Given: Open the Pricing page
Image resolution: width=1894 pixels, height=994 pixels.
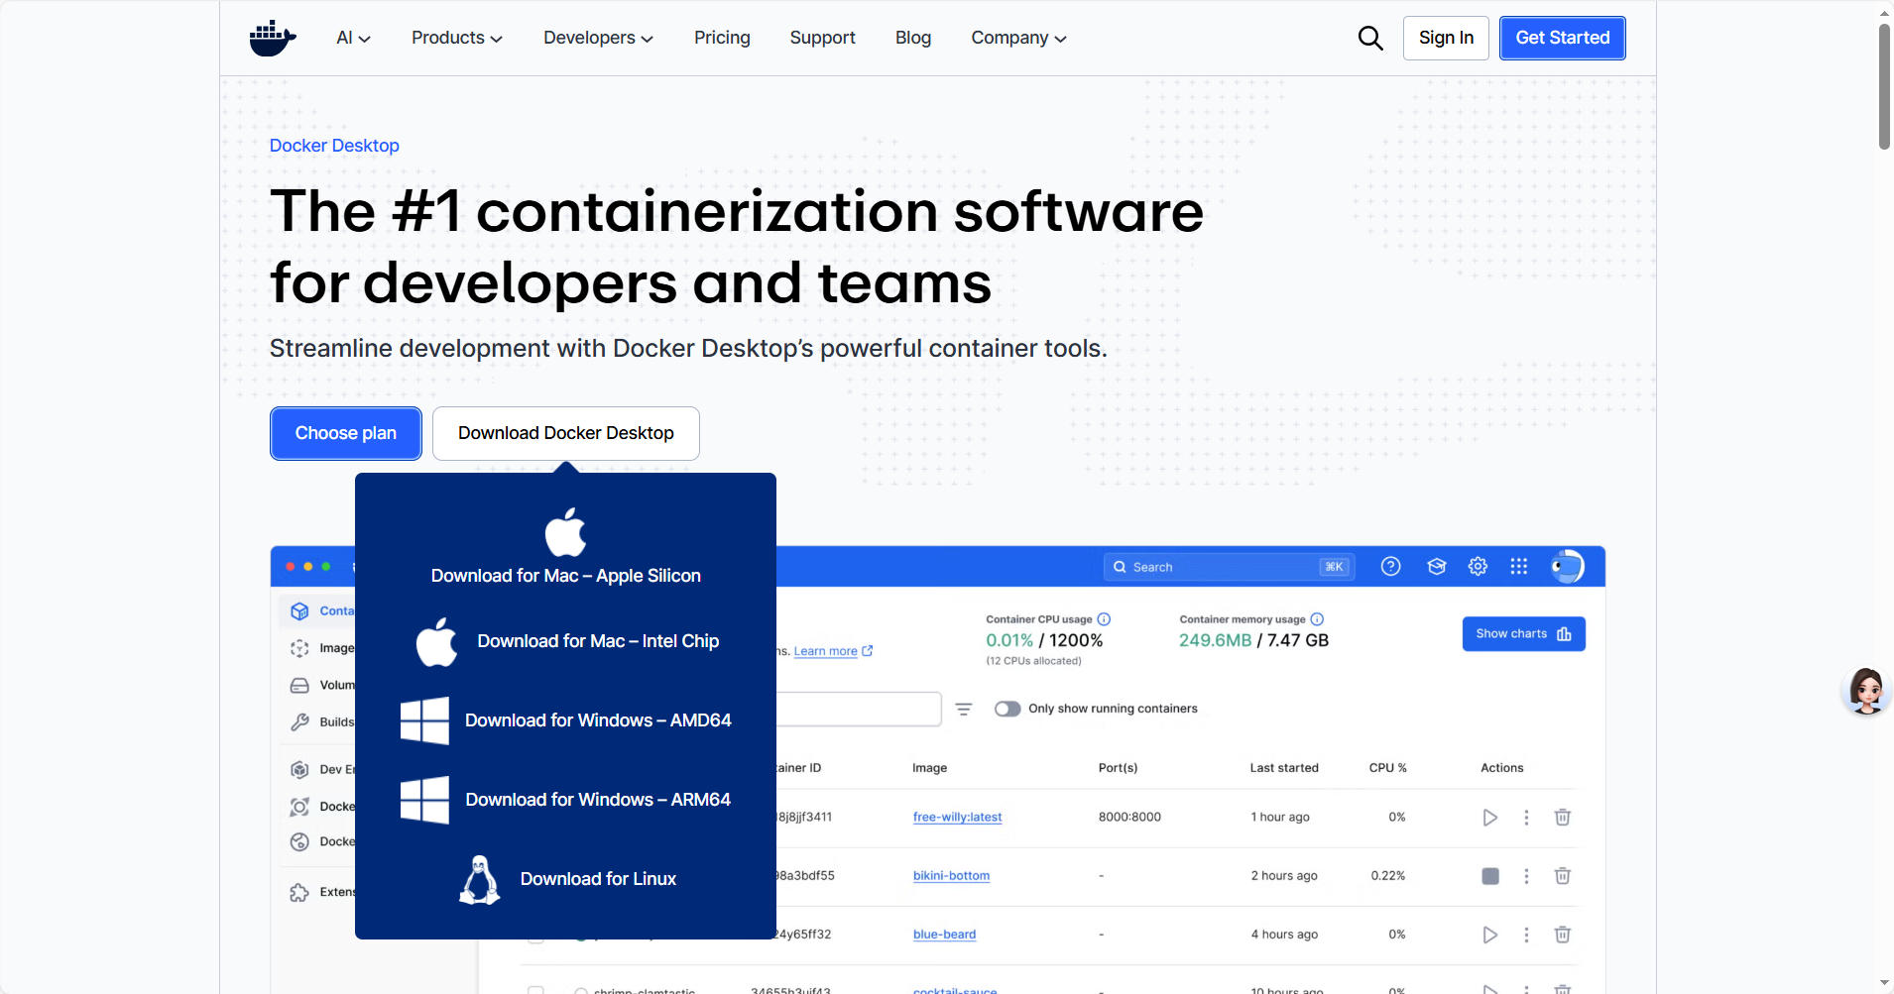Looking at the screenshot, I should (x=722, y=38).
